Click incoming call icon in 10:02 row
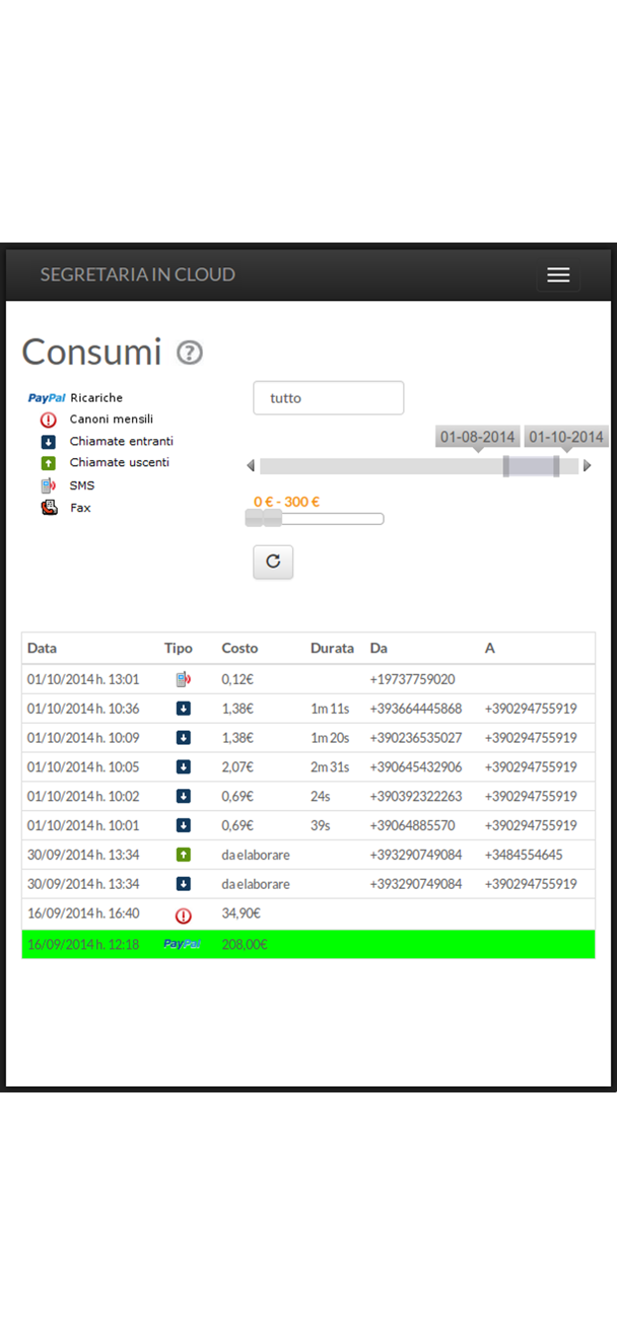The width and height of the screenshot is (617, 1336). (x=183, y=796)
